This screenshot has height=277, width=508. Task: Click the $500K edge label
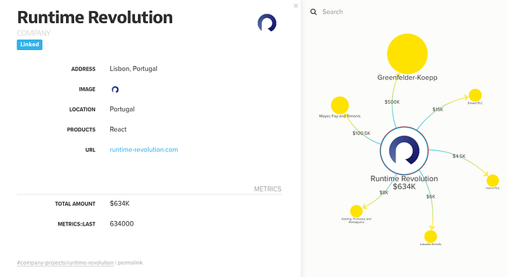[x=392, y=102]
